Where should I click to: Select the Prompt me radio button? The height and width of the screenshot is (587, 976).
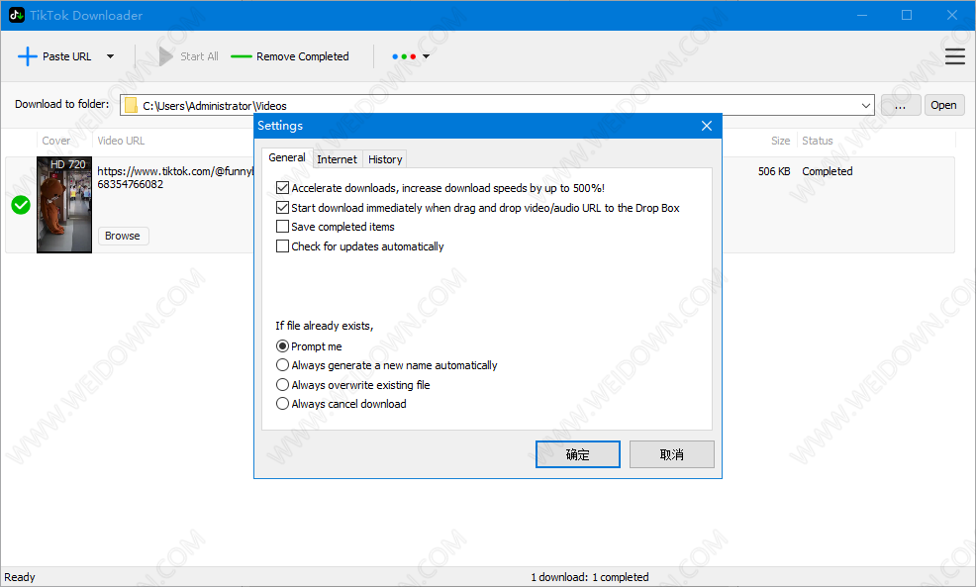point(282,346)
